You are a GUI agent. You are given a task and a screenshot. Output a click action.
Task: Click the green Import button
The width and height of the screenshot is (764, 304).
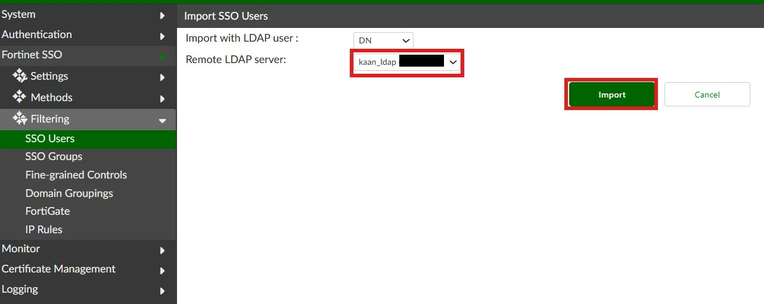coord(611,95)
